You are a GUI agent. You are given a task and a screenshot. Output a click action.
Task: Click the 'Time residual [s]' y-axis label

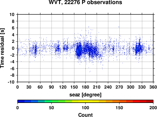[2, 48]
